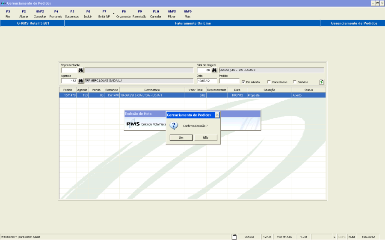385x240 pixels.
Task: Click the Data field showing 10/07/12
Action: tap(207, 81)
